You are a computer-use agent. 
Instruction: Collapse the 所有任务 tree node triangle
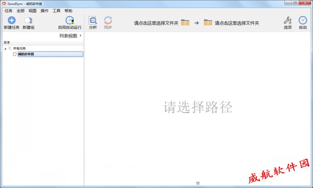pyautogui.click(x=5, y=49)
